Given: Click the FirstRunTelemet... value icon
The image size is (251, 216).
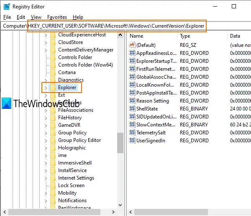Looking at the screenshot, I should coord(132,69).
